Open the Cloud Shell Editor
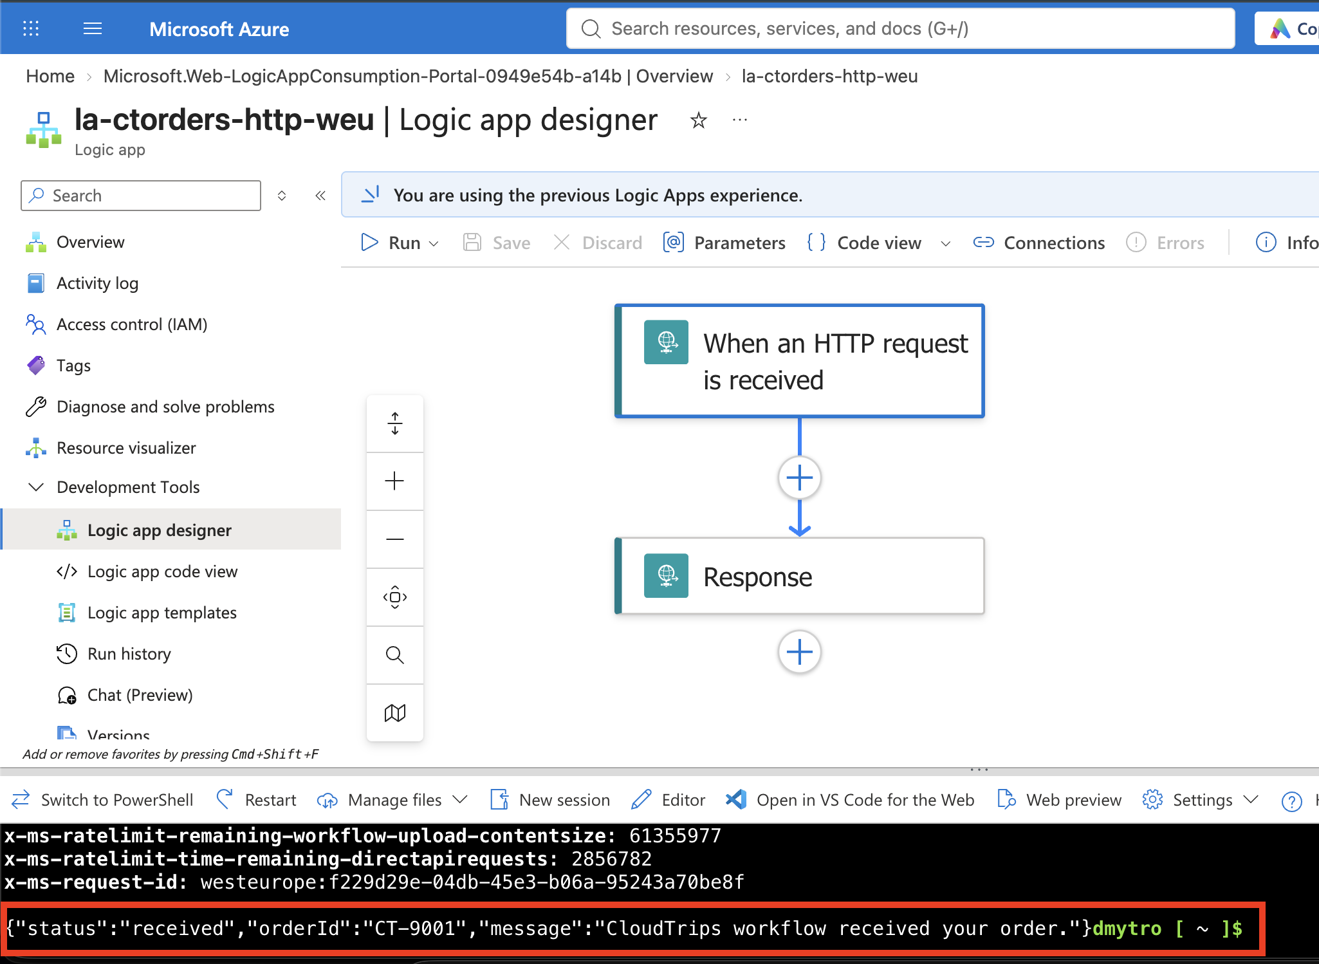Screen dimensions: 1319x964 coord(668,800)
